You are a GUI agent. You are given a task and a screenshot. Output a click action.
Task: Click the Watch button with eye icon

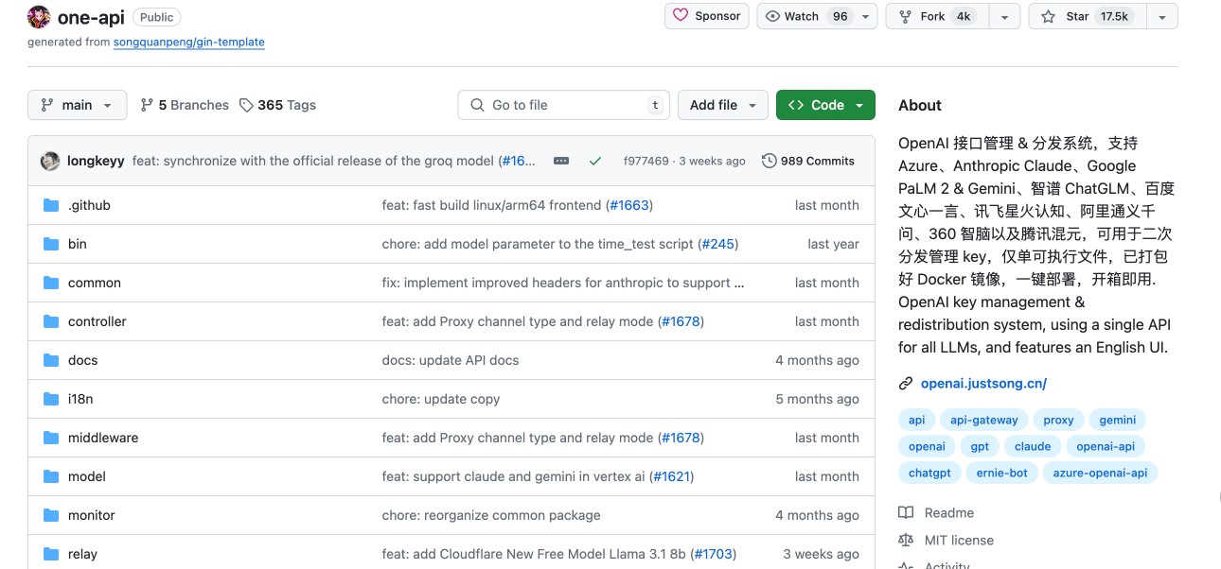click(806, 17)
